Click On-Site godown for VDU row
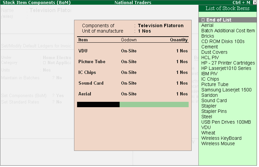The width and height of the screenshot is (259, 167). 129,51
